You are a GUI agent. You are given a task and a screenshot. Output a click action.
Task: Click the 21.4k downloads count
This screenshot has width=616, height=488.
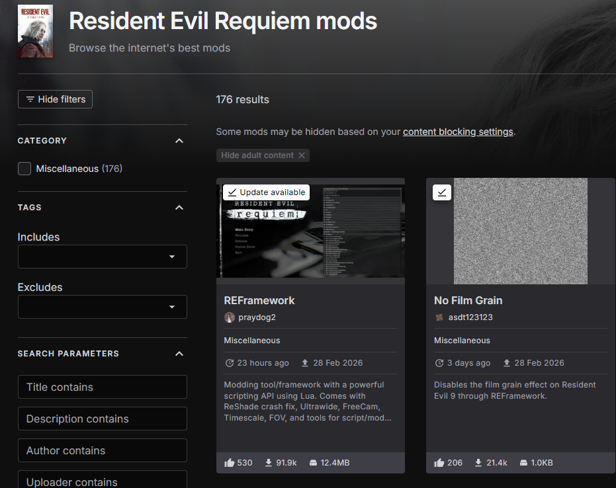(496, 463)
